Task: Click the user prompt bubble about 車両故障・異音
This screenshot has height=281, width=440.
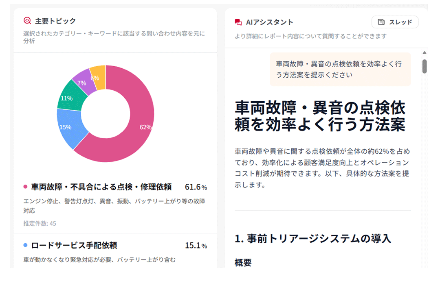Action: coord(340,70)
